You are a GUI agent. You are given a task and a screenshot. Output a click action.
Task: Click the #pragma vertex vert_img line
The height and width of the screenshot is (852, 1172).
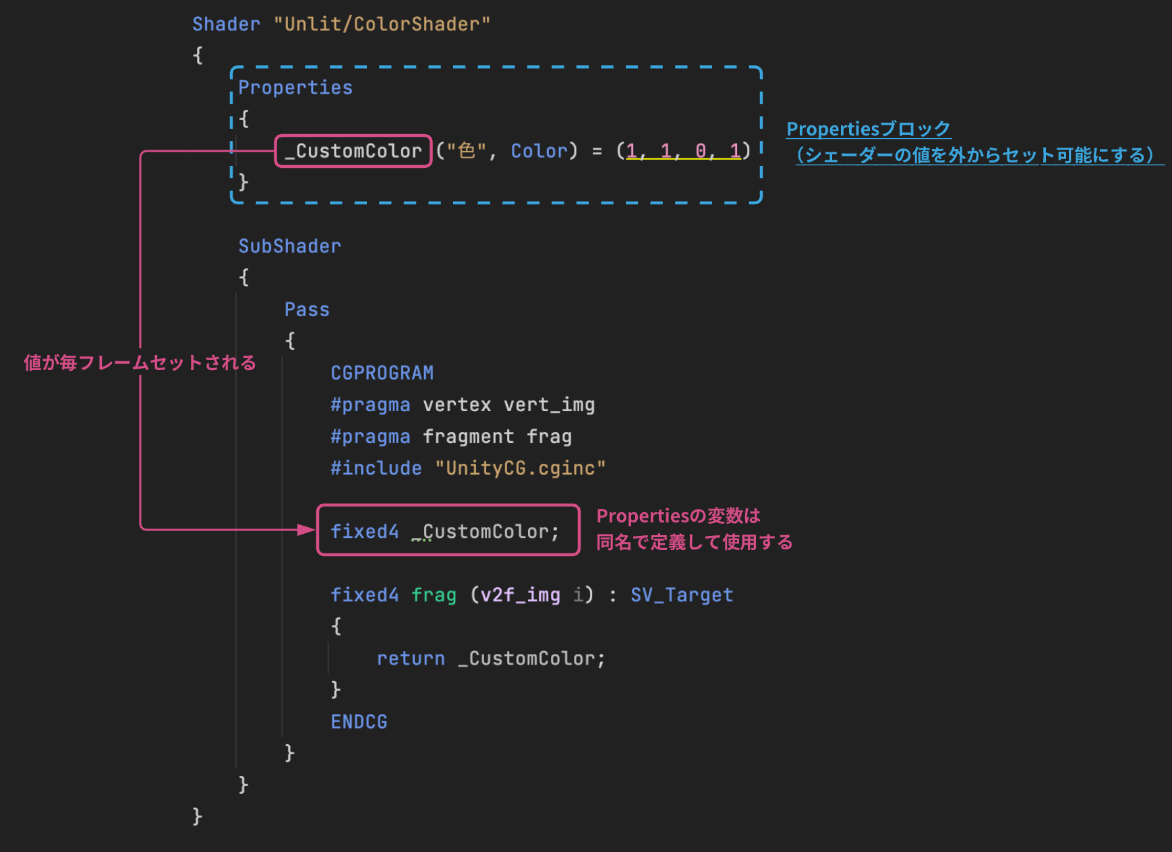tap(463, 404)
